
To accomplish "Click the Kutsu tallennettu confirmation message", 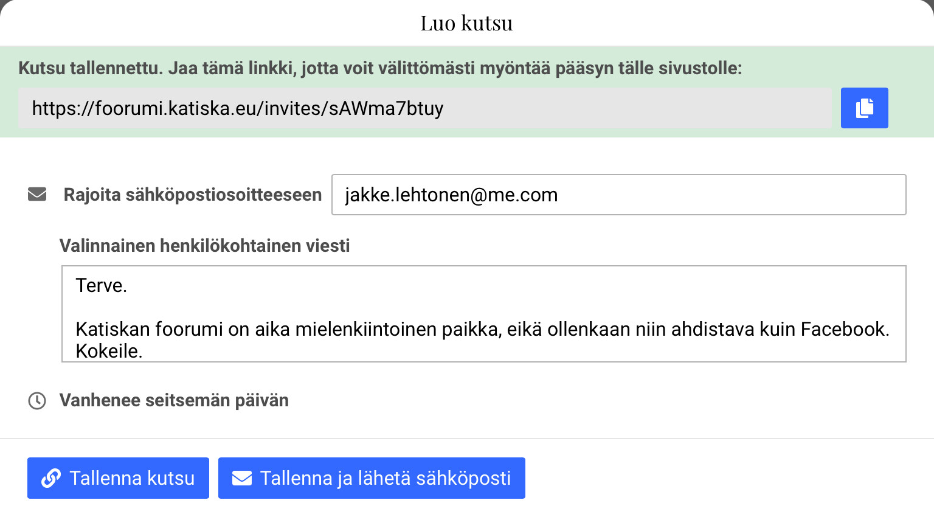I will point(380,68).
